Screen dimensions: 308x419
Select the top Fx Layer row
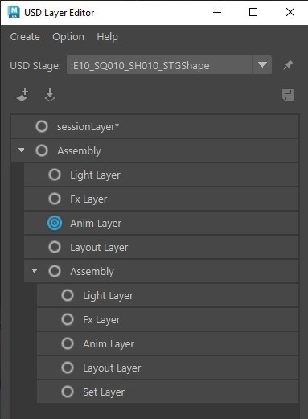tap(162, 199)
